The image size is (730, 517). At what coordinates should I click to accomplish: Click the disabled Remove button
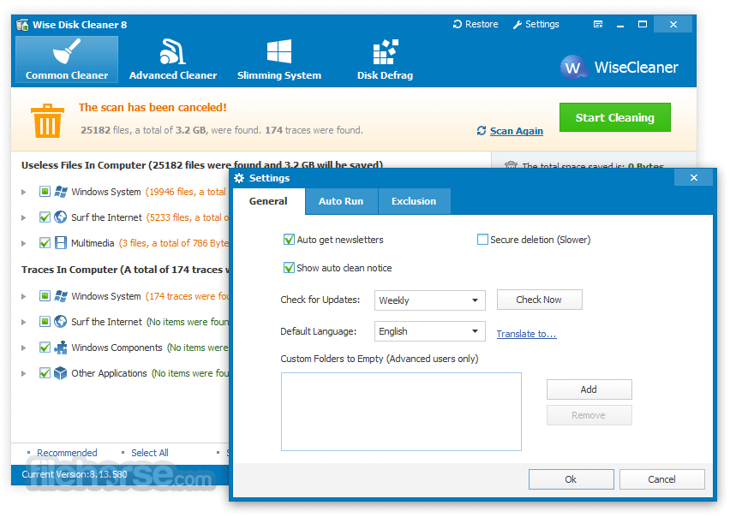pos(589,415)
